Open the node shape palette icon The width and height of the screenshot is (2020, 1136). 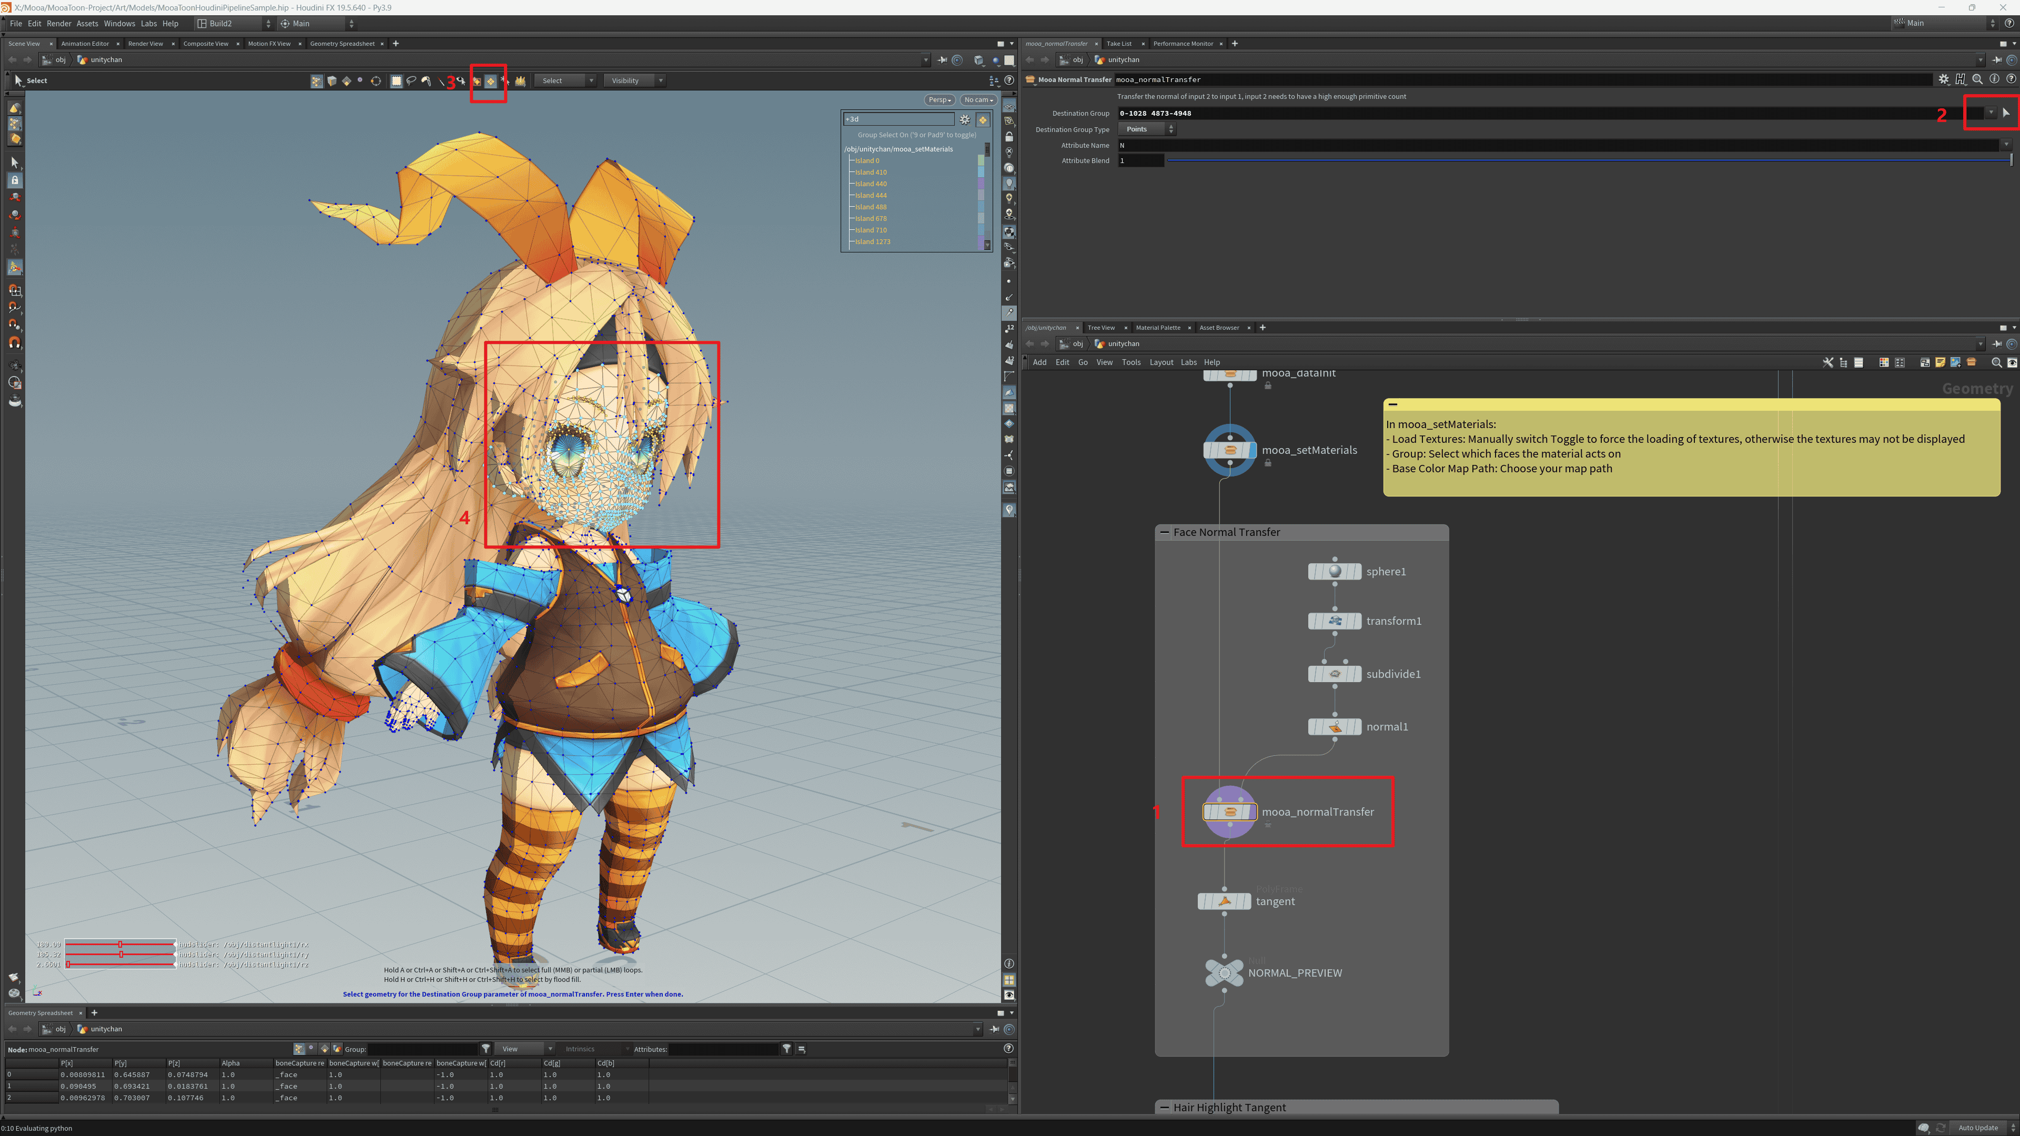point(1899,362)
